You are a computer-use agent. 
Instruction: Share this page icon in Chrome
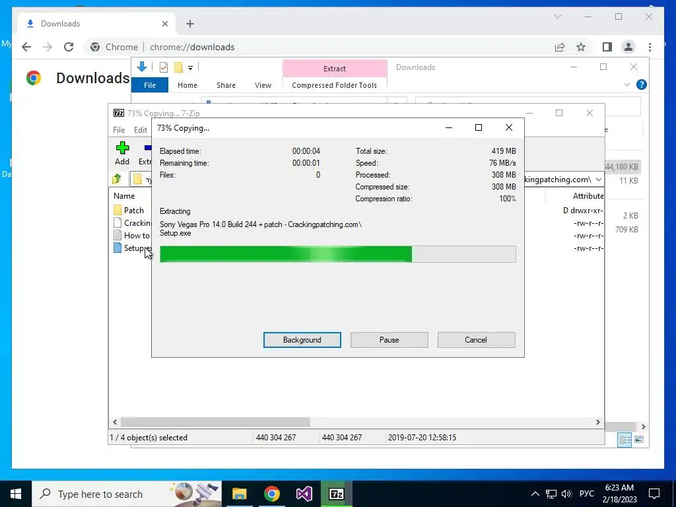coord(560,47)
